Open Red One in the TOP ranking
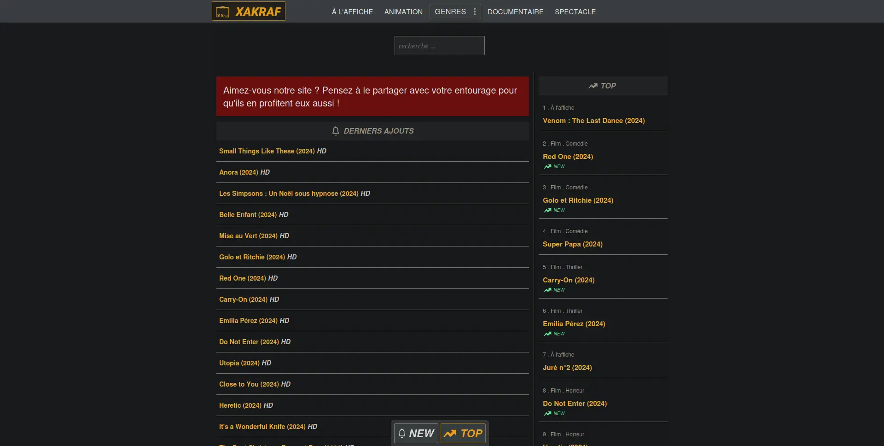Viewport: 884px width, 446px height. pyautogui.click(x=568, y=157)
